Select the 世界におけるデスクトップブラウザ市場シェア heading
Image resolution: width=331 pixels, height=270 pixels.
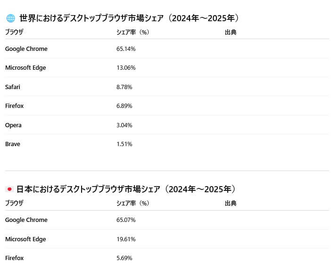point(129,18)
